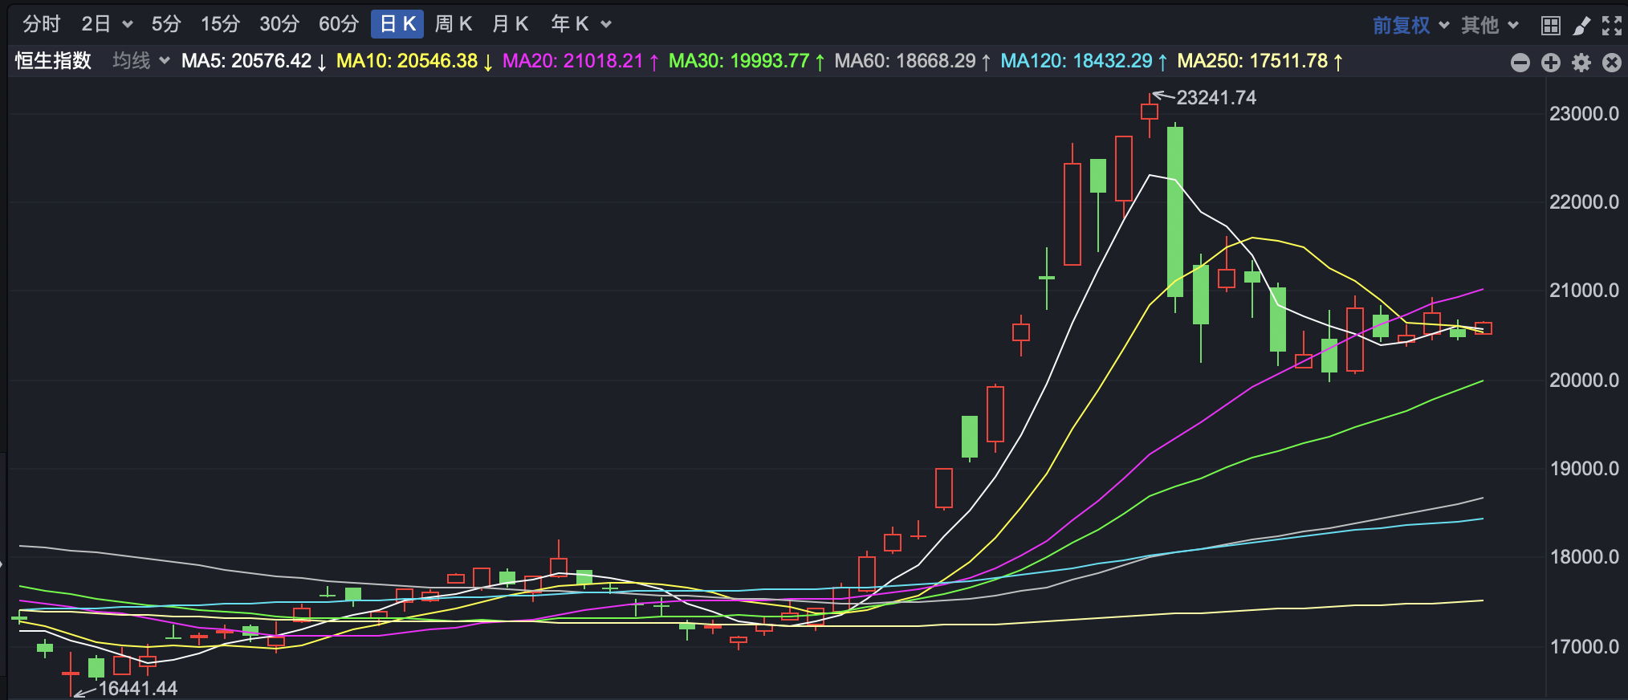Open the 前复权 adjustment dropdown
The width and height of the screenshot is (1628, 700).
pos(1410,26)
